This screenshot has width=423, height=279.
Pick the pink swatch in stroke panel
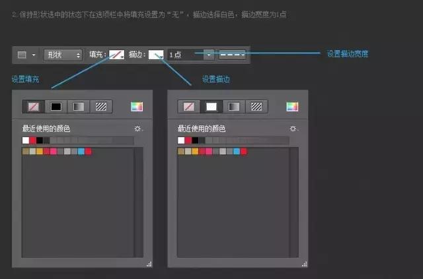coord(209,151)
